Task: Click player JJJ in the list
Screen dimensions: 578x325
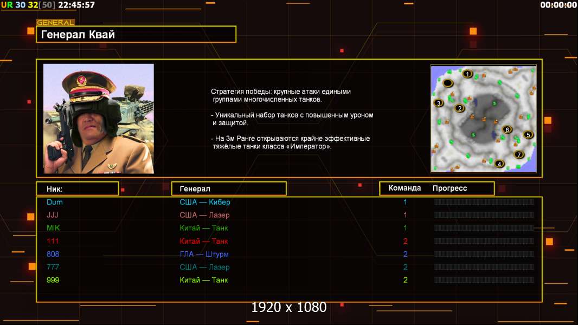Action: (53, 215)
